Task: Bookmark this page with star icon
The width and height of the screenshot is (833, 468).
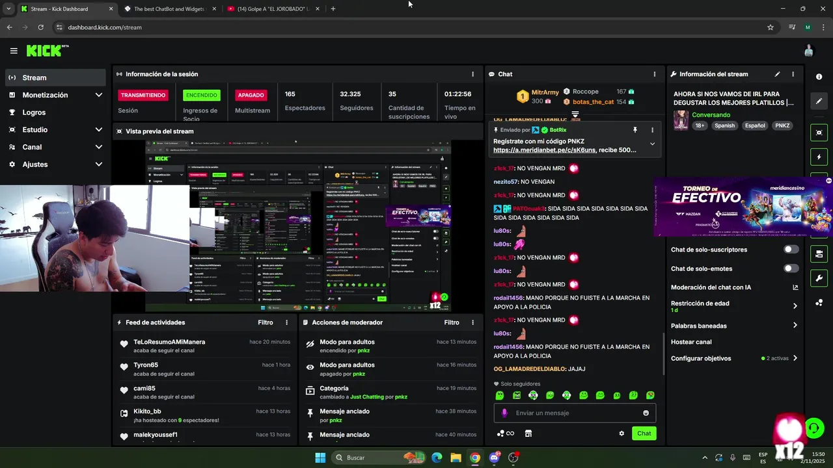Action: point(771,27)
